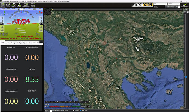
Task: Open the SETUP screen
Action: click(13, 5)
